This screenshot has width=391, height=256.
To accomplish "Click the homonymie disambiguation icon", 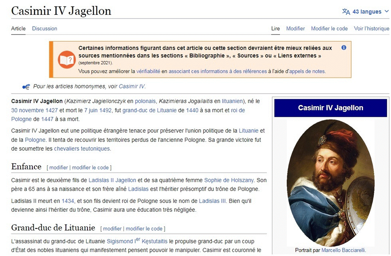I will (26, 87).
